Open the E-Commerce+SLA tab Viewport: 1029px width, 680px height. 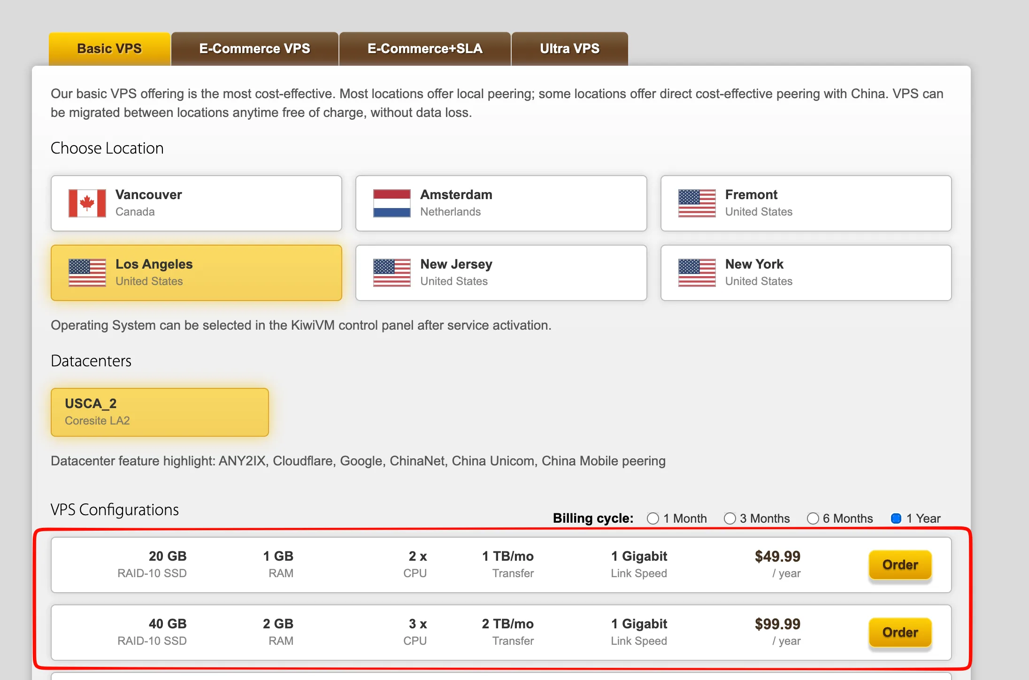coord(425,49)
